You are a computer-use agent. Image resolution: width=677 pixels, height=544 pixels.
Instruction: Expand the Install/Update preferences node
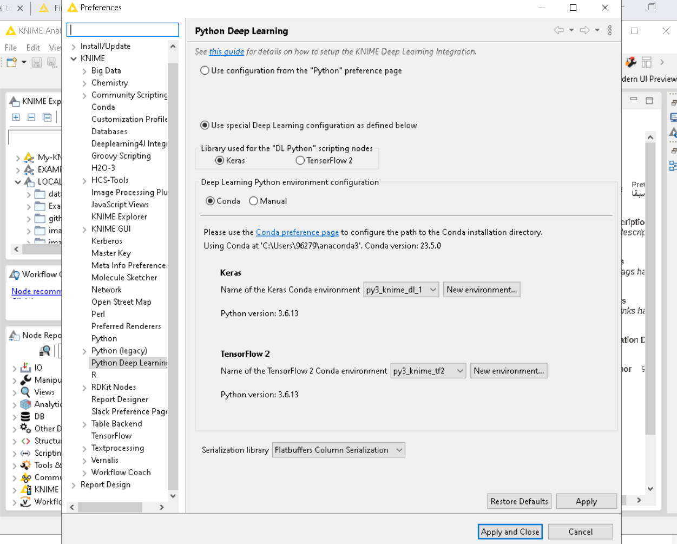tap(74, 47)
